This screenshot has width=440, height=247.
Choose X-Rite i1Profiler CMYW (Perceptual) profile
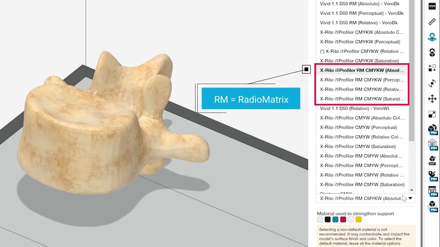358,127
